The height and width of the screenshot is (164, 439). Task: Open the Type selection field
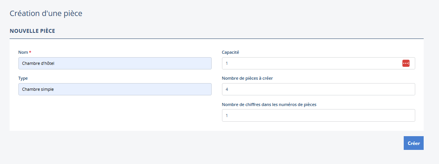click(115, 89)
